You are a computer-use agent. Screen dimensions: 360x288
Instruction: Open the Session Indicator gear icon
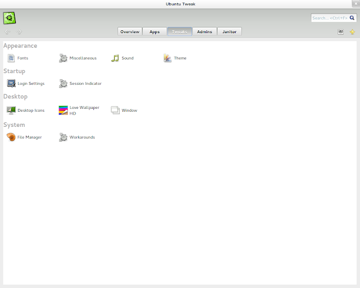pos(63,84)
